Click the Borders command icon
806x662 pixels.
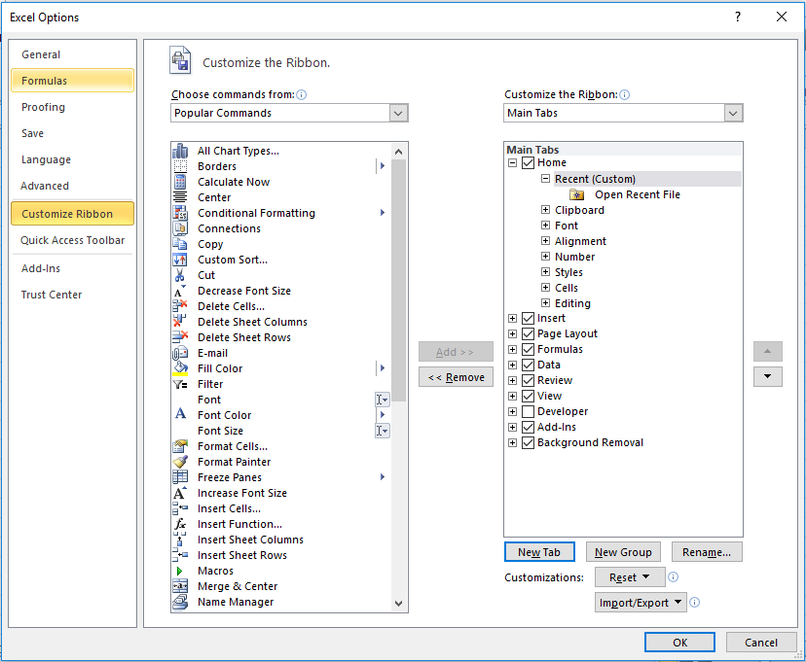(x=180, y=166)
